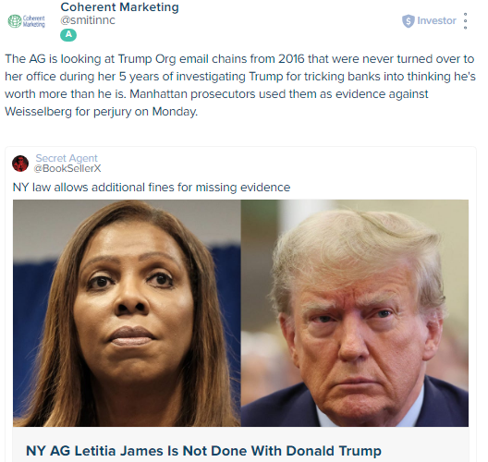Visit the @smitinnc handle profile
The width and height of the screenshot is (488, 462).
(x=88, y=20)
